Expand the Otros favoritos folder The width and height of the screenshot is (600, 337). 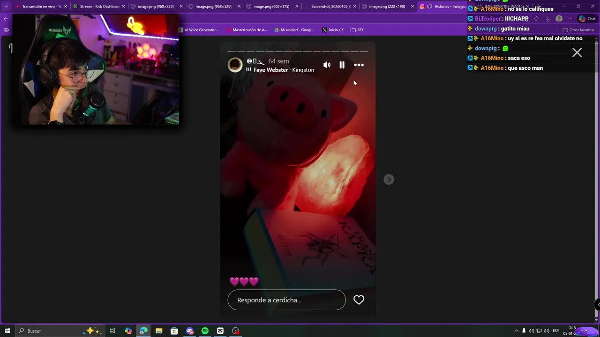point(578,30)
